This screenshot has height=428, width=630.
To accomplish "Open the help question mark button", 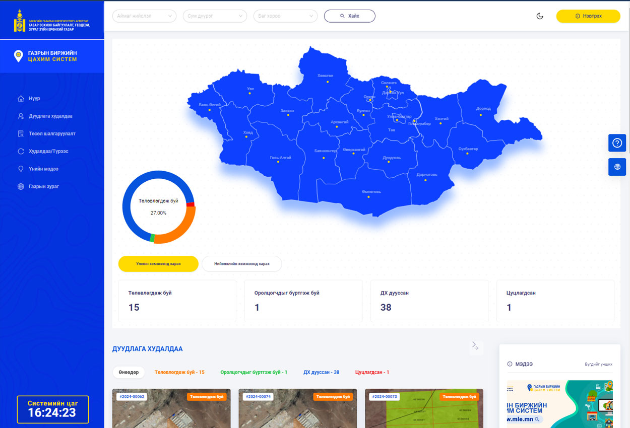I will coord(617,143).
